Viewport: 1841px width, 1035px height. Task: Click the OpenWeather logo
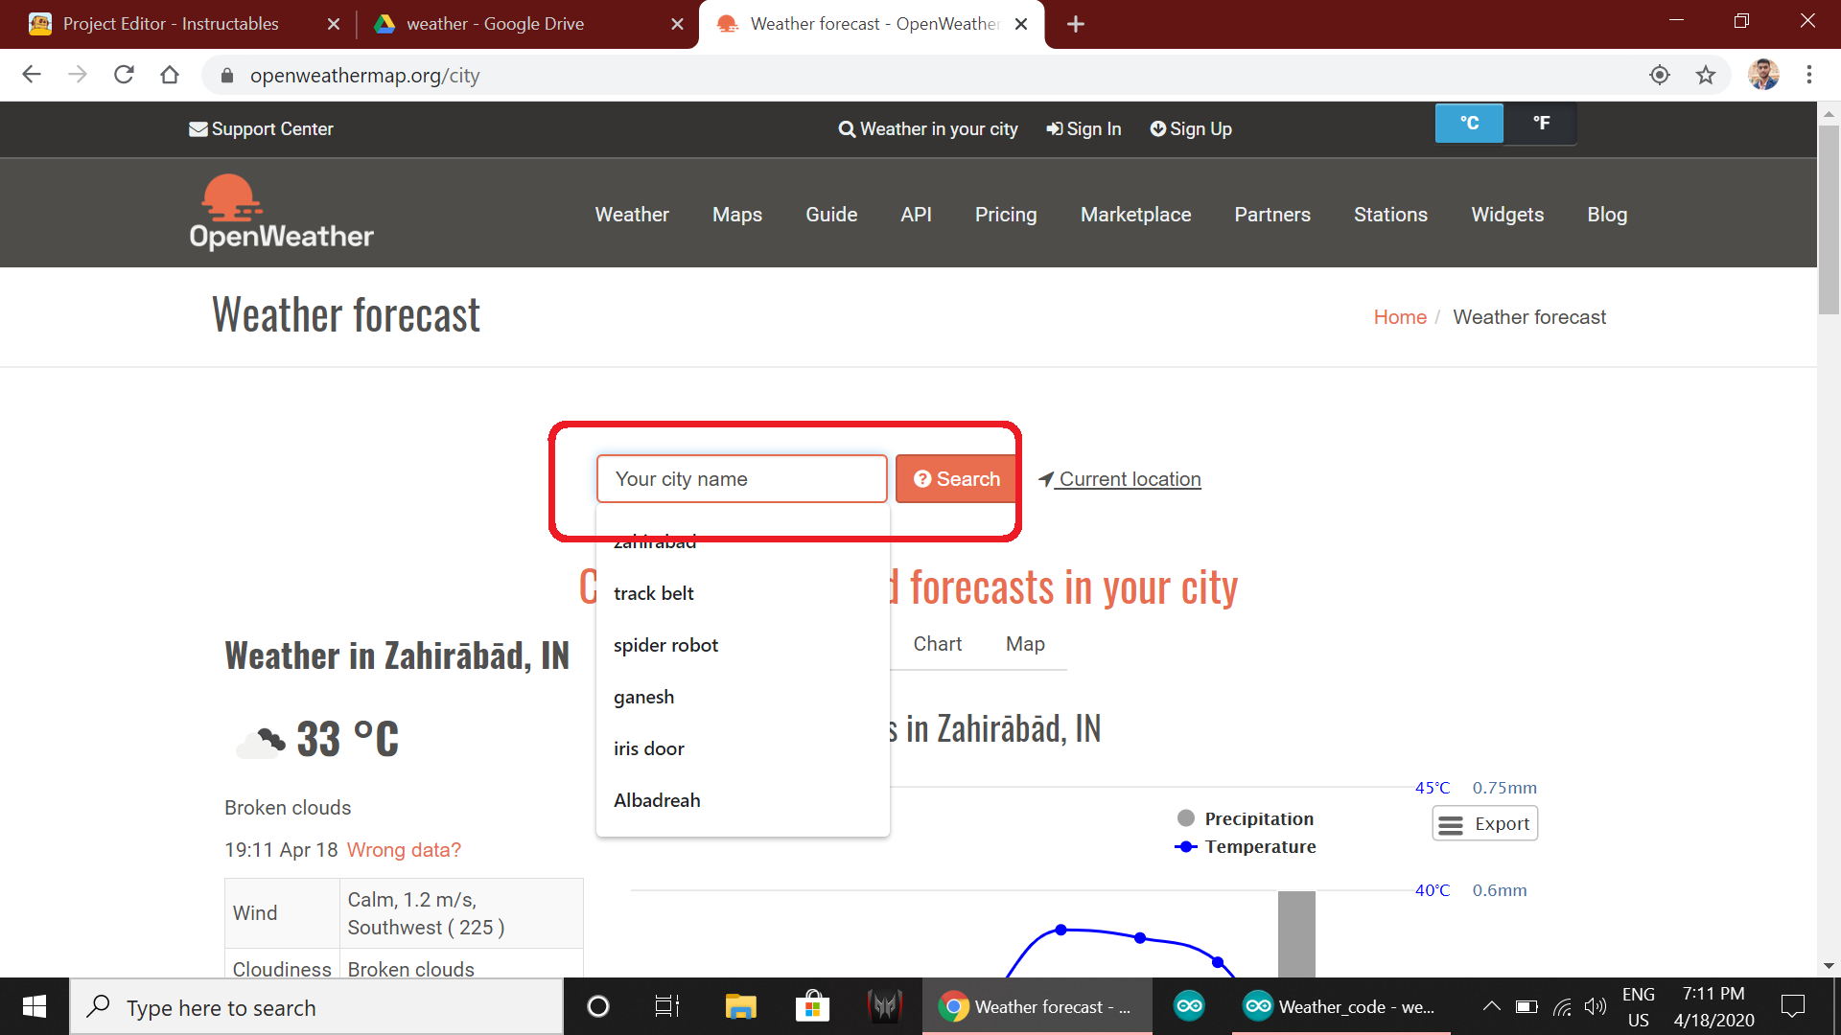pyautogui.click(x=281, y=212)
